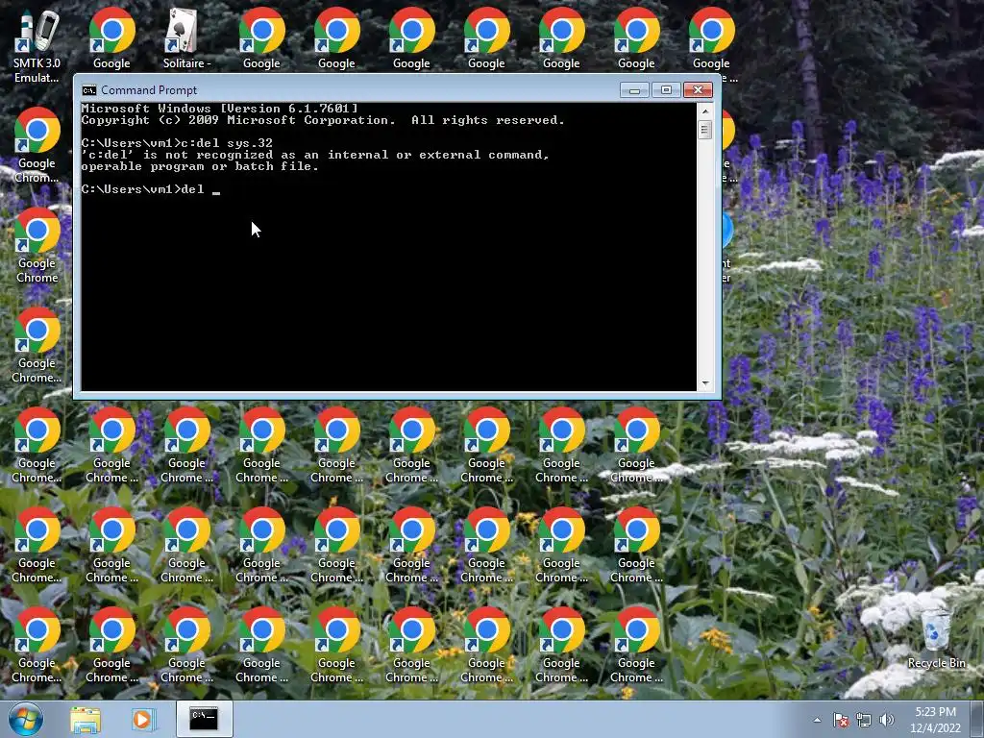984x738 pixels.
Task: Launch Windows Explorer from the taskbar
Action: pyautogui.click(x=86, y=719)
